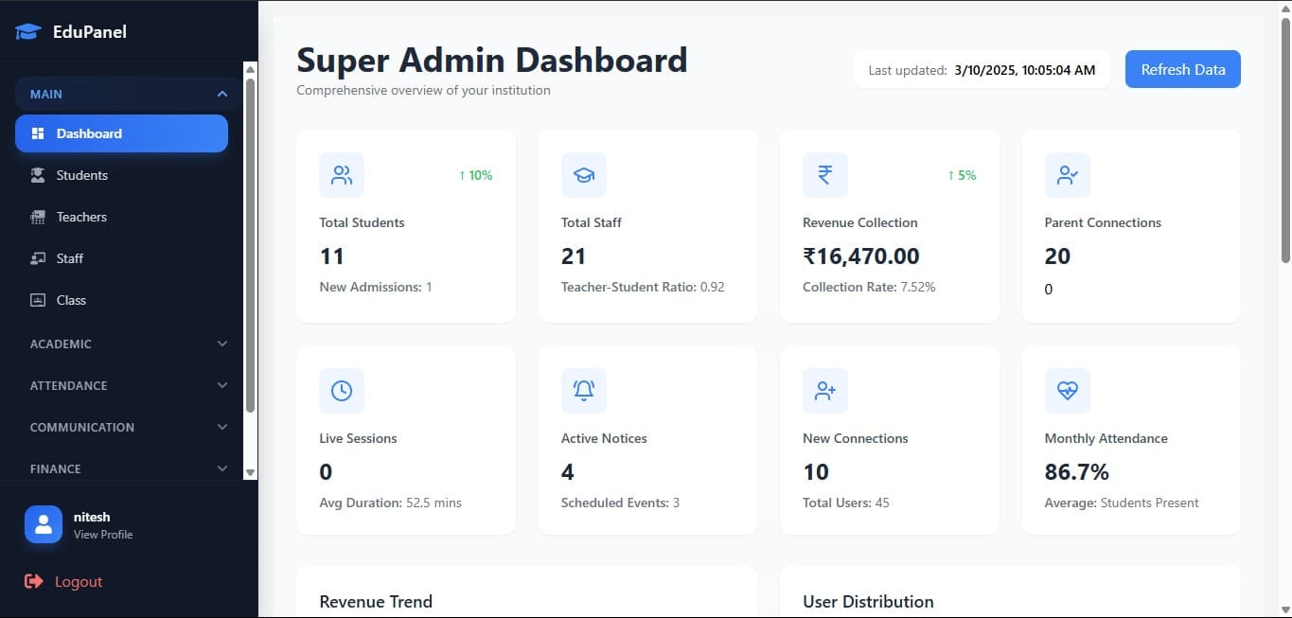Screen dimensions: 1292x618
Task: Click the nitesh profile avatar icon
Action: [x=44, y=524]
